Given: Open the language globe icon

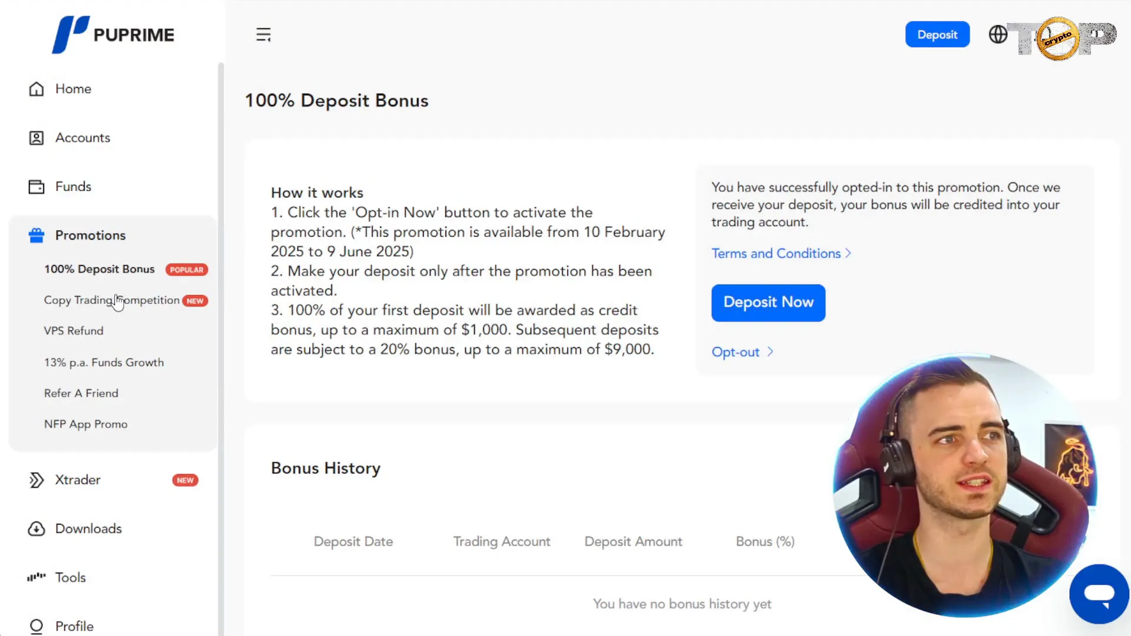Looking at the screenshot, I should click(998, 35).
